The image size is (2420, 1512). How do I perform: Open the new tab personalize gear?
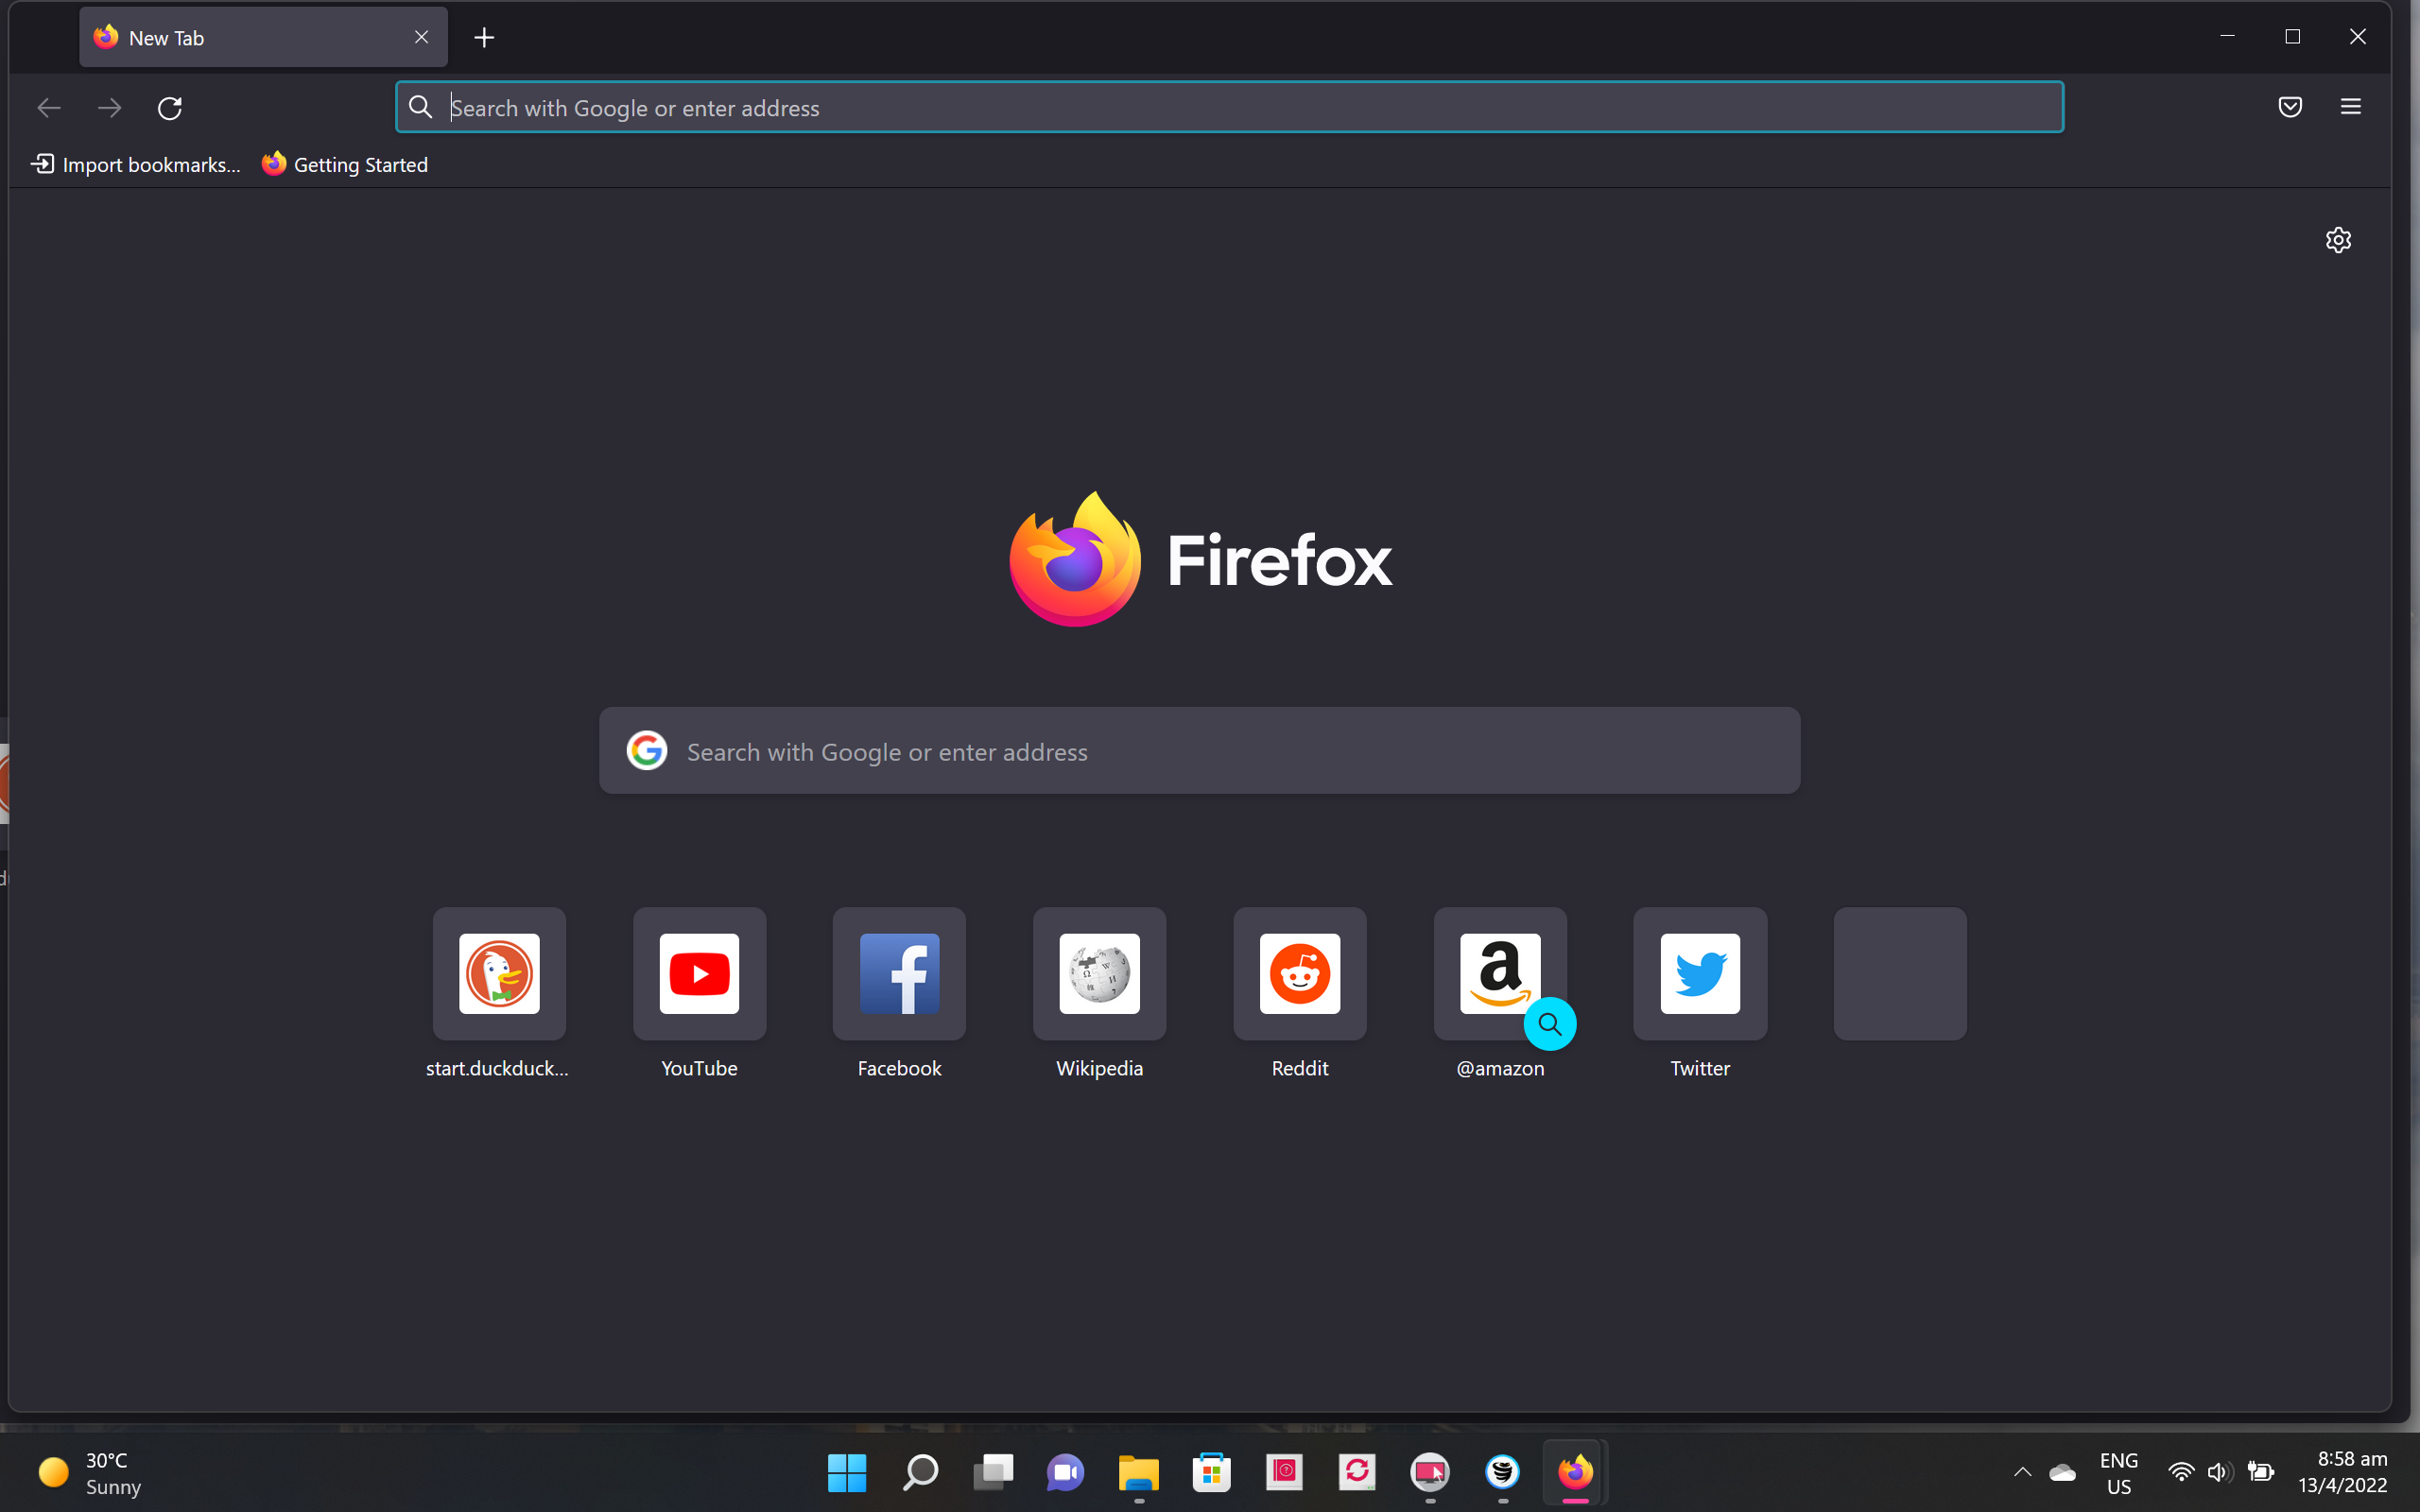click(2338, 240)
